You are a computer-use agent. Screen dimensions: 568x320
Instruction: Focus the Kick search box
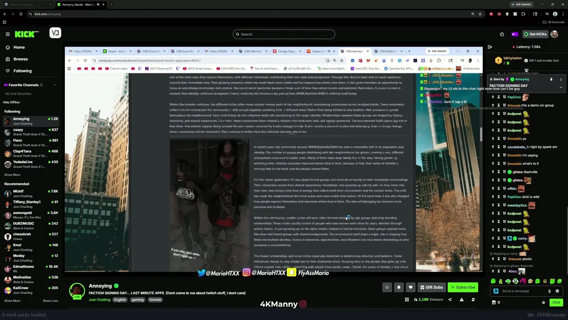(284, 34)
